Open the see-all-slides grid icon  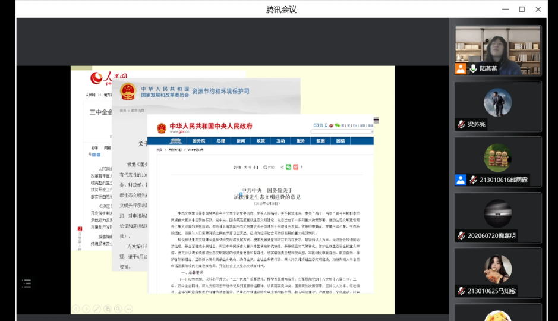pyautogui.click(x=108, y=309)
